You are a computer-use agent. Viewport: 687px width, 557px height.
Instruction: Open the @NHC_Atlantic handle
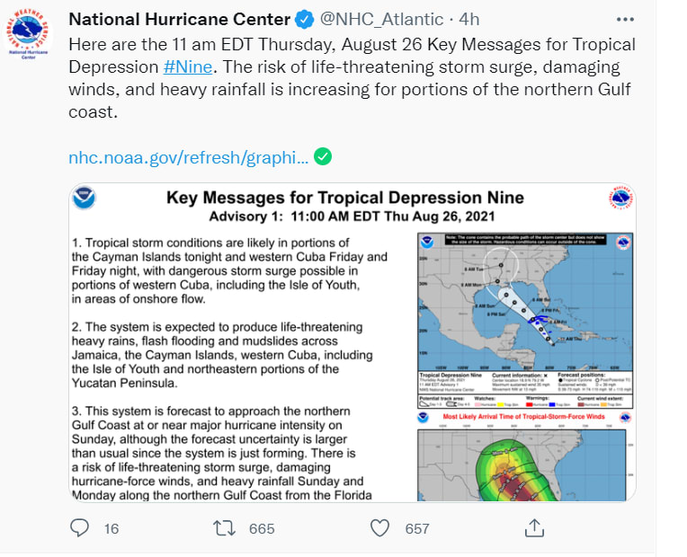(x=381, y=20)
